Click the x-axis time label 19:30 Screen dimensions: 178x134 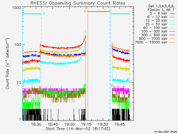(x=103, y=124)
